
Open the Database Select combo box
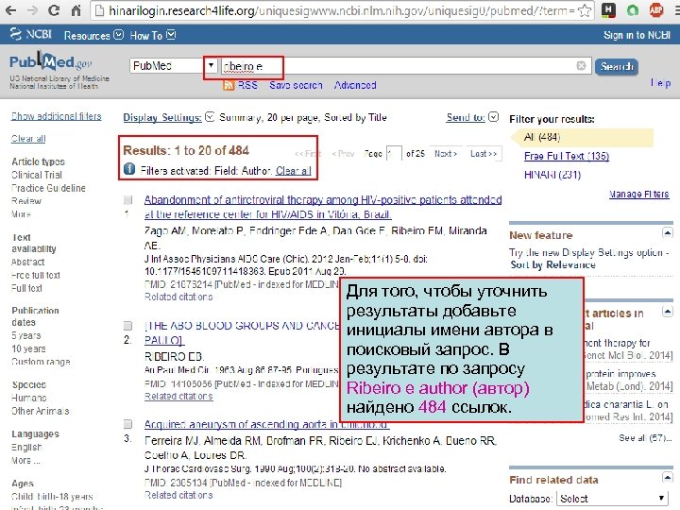click(612, 499)
